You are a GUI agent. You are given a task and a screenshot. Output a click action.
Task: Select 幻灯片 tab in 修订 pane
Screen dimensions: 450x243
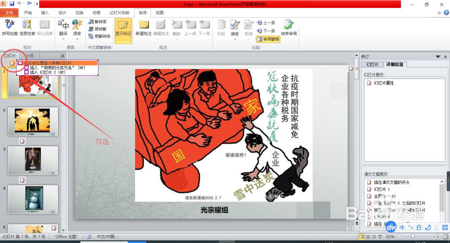372,64
